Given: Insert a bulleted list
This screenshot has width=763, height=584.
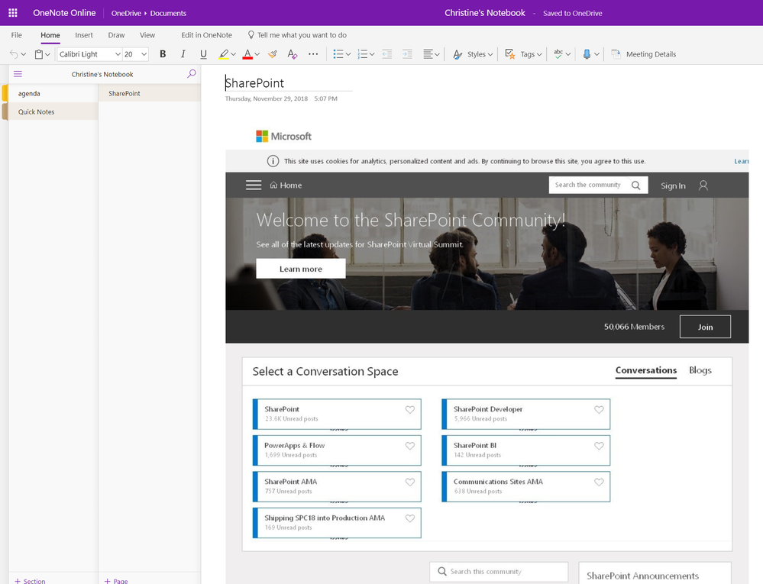Looking at the screenshot, I should (x=338, y=54).
